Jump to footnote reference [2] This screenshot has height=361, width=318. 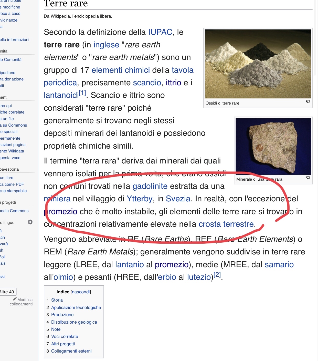click(x=217, y=275)
